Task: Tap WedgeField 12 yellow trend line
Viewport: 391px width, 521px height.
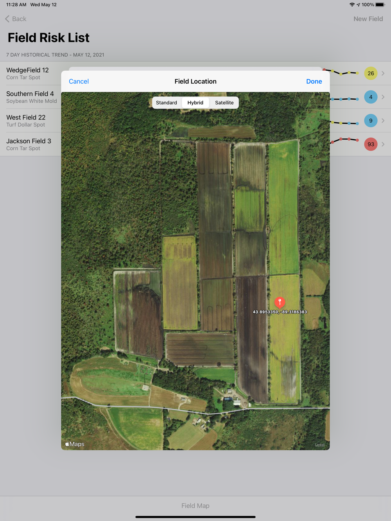Action: click(x=341, y=72)
